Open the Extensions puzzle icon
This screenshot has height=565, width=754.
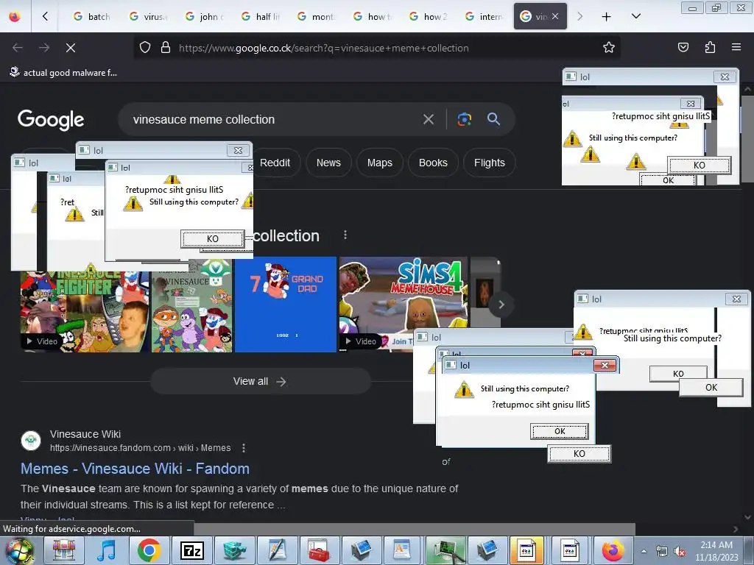(x=710, y=48)
